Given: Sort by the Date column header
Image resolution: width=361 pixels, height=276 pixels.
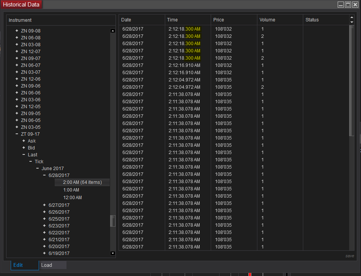Looking at the screenshot, I should pyautogui.click(x=142, y=20).
